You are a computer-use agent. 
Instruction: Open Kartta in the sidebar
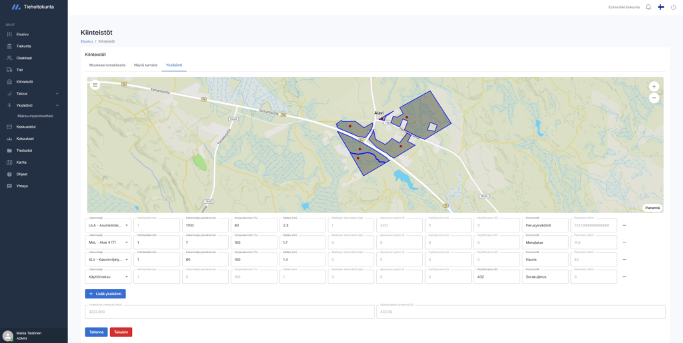click(21, 162)
